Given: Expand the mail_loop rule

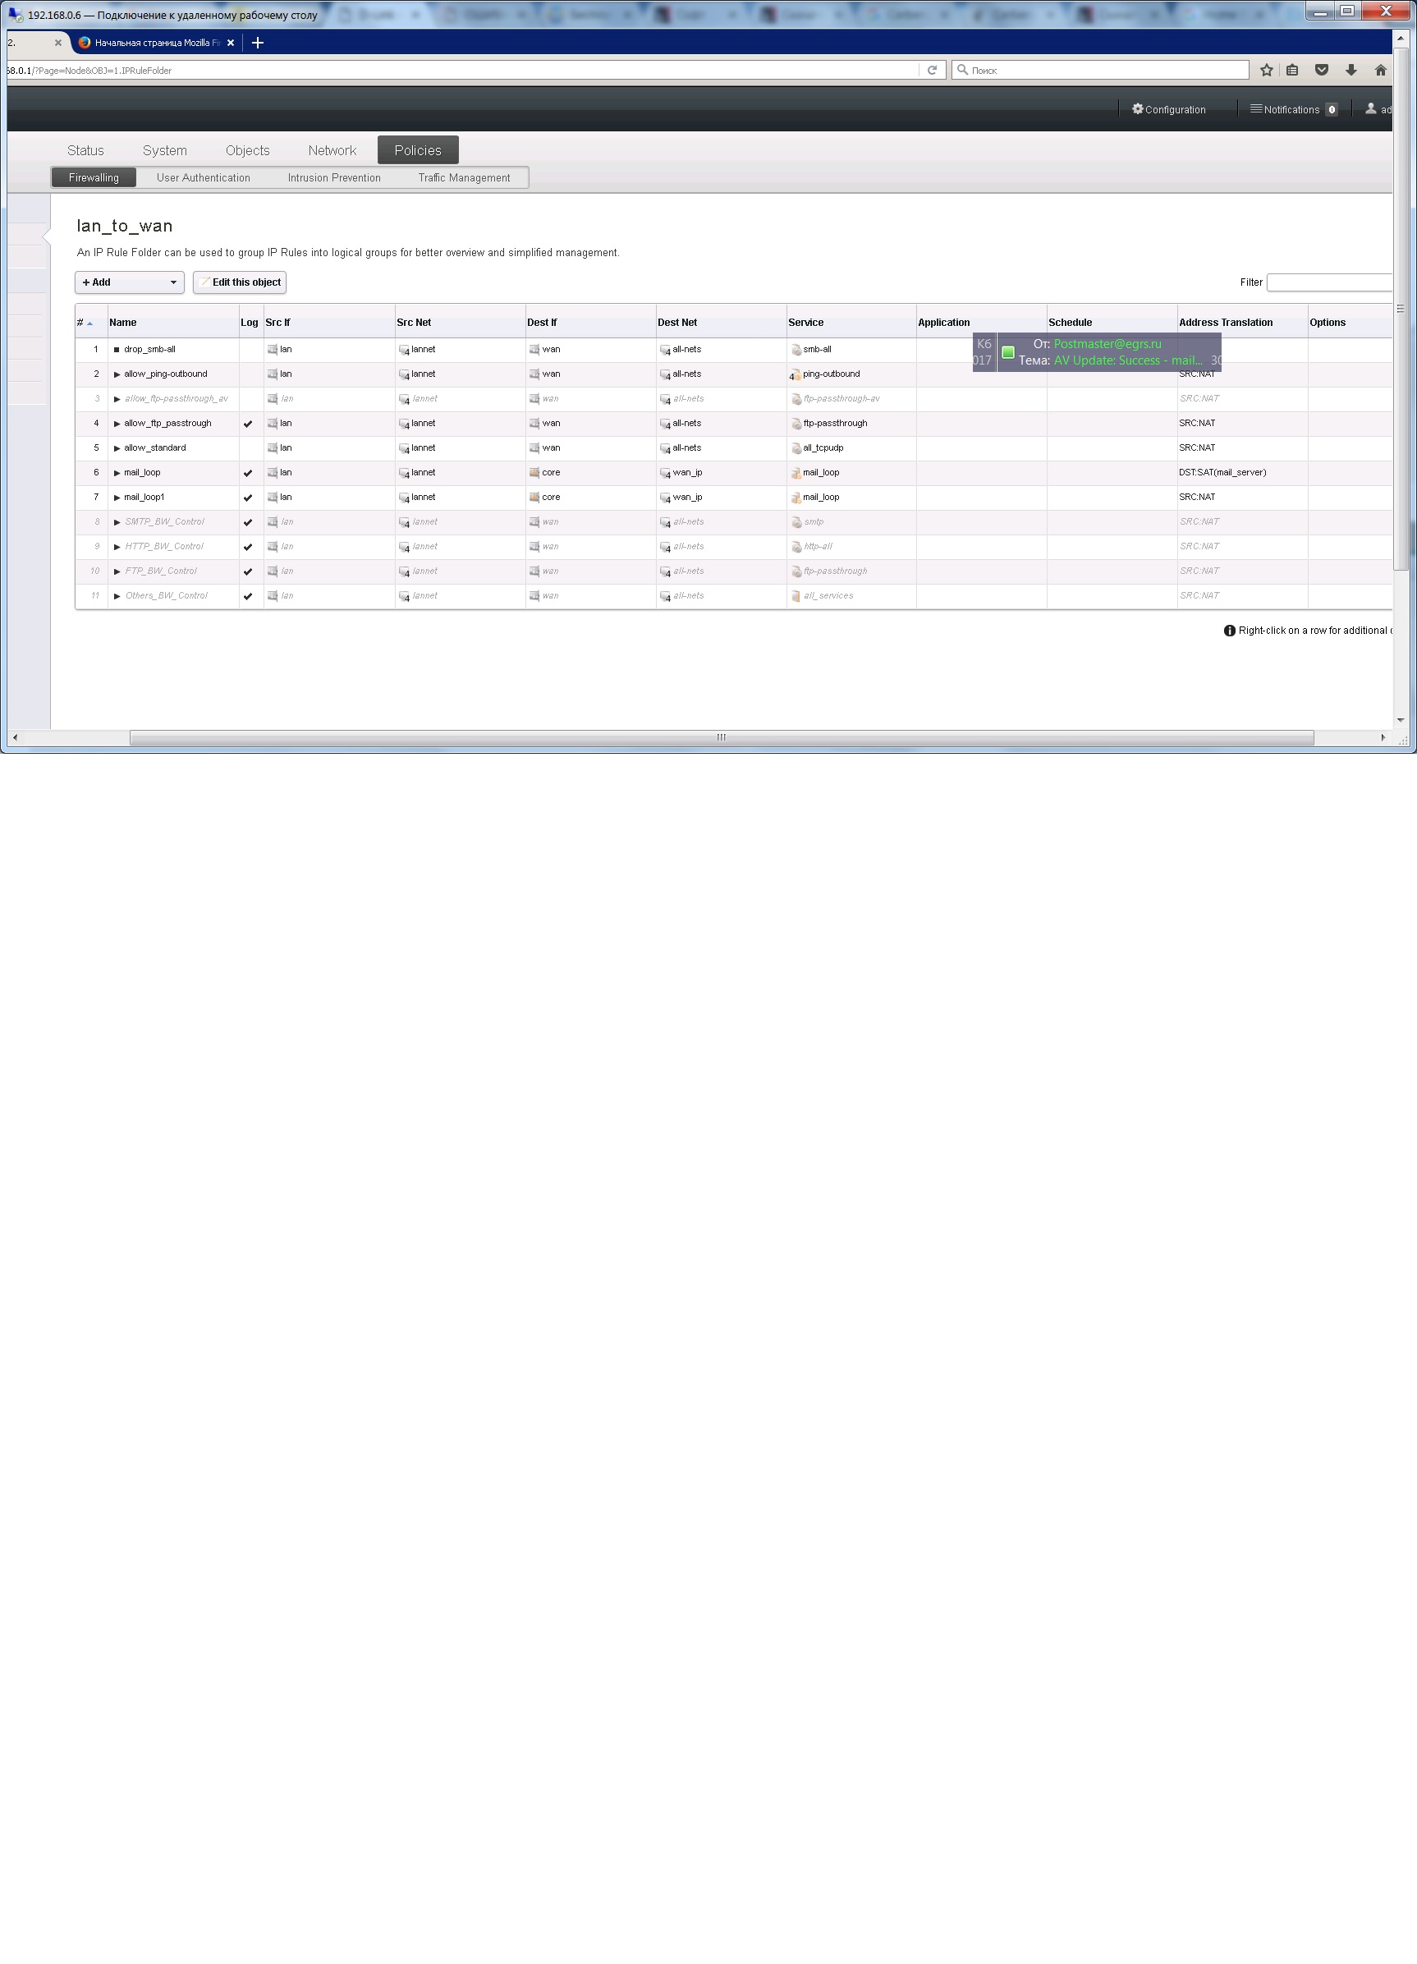Looking at the screenshot, I should coord(117,473).
